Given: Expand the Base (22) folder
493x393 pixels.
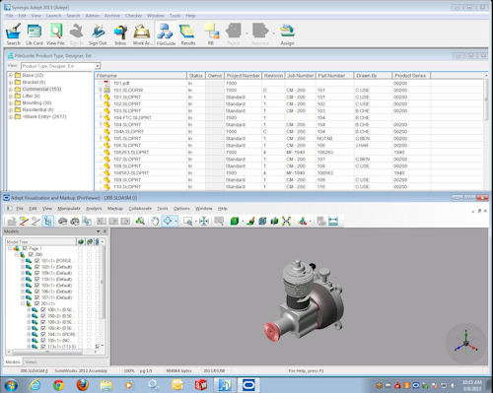Looking at the screenshot, I should coord(11,75).
